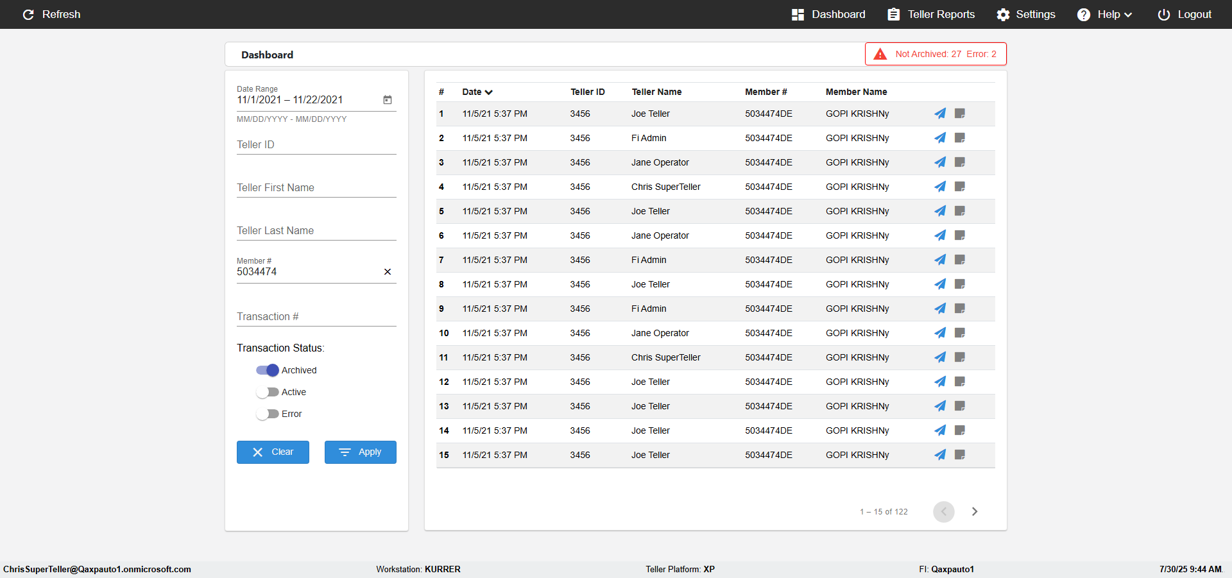The width and height of the screenshot is (1232, 578).
Task: Open the note icon in row 9
Action: pos(960,309)
